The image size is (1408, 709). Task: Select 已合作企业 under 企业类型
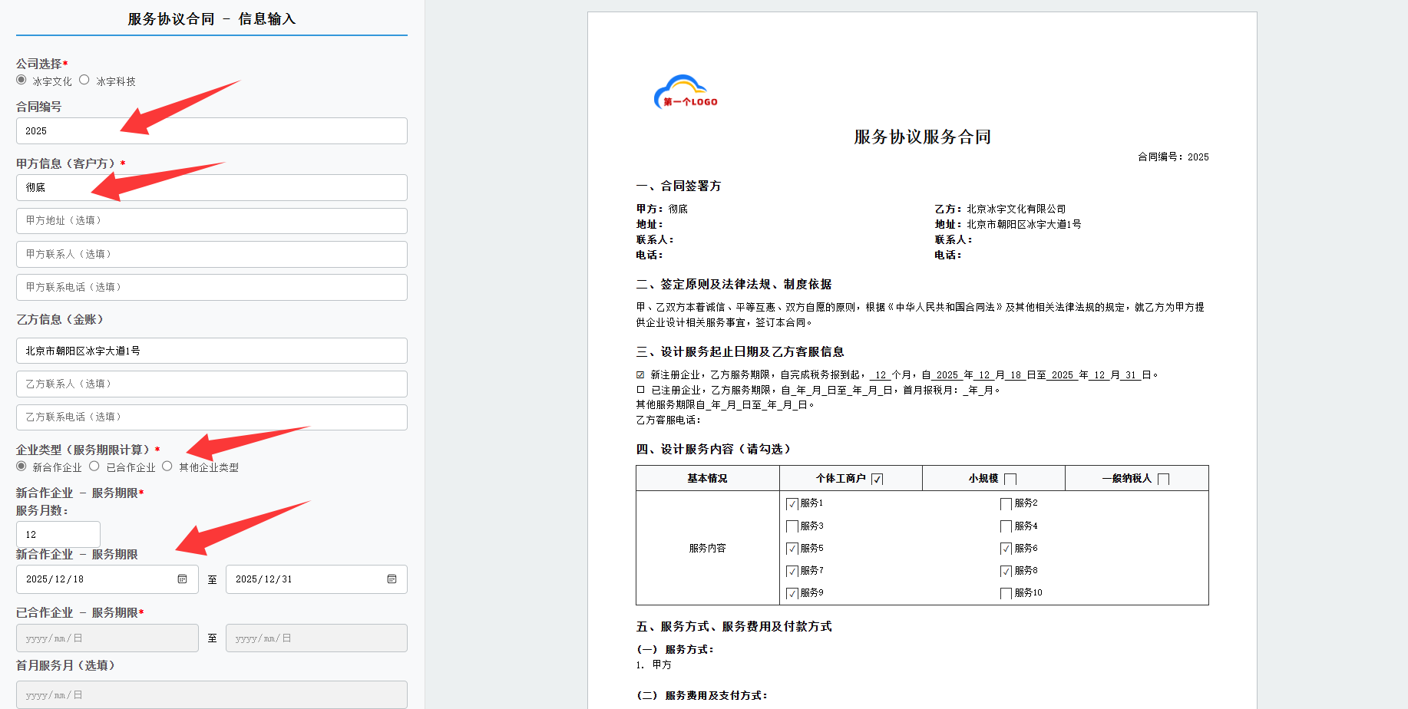coord(94,466)
